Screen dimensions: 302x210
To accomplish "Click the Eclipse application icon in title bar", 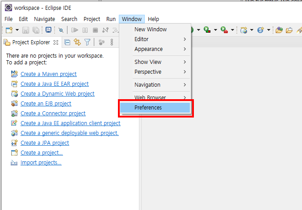I will 8,8.
